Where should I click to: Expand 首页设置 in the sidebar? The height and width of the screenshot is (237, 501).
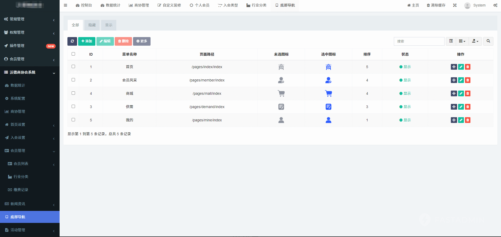pos(30,125)
